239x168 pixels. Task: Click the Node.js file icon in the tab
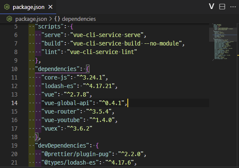[x=7, y=7]
